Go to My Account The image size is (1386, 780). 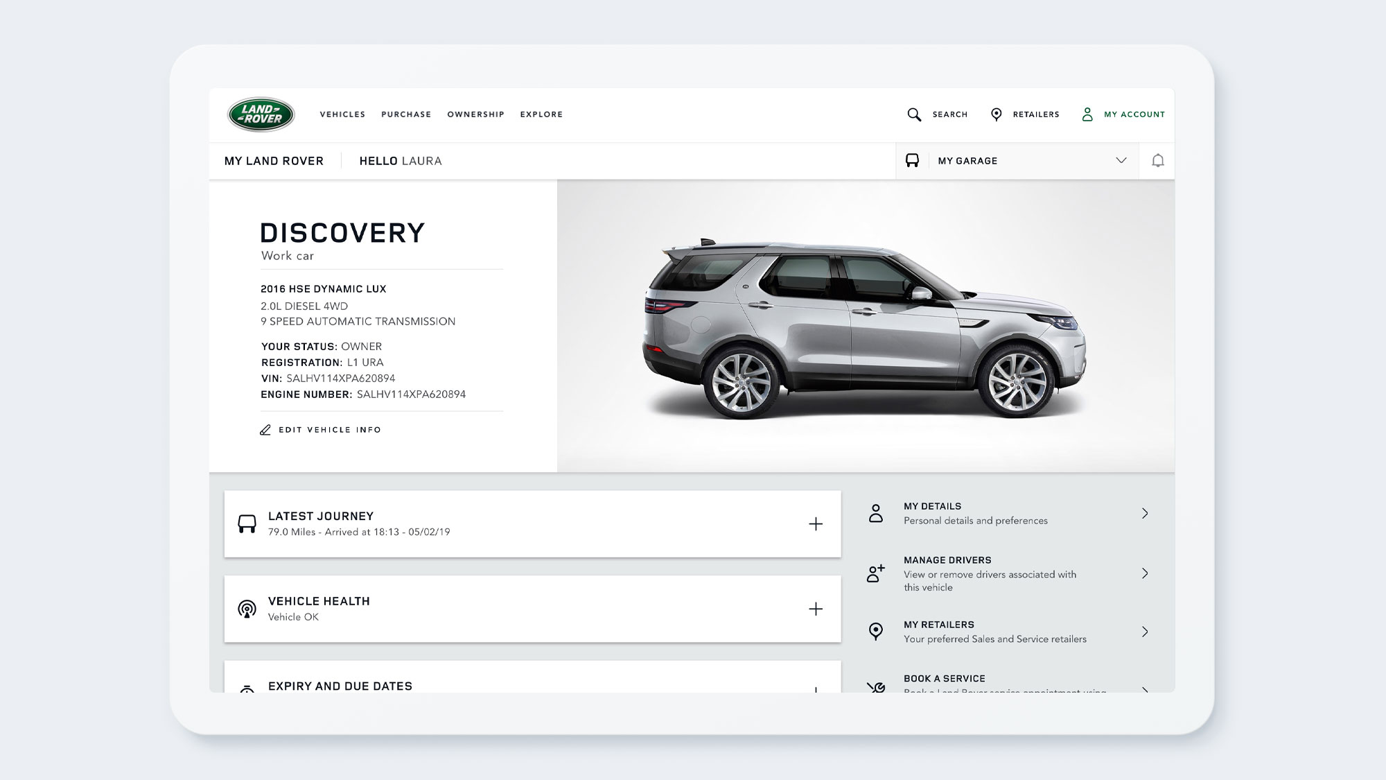click(x=1134, y=114)
